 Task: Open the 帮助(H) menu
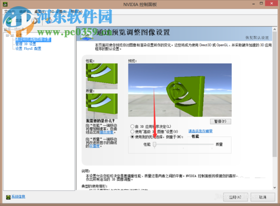(x=77, y=12)
